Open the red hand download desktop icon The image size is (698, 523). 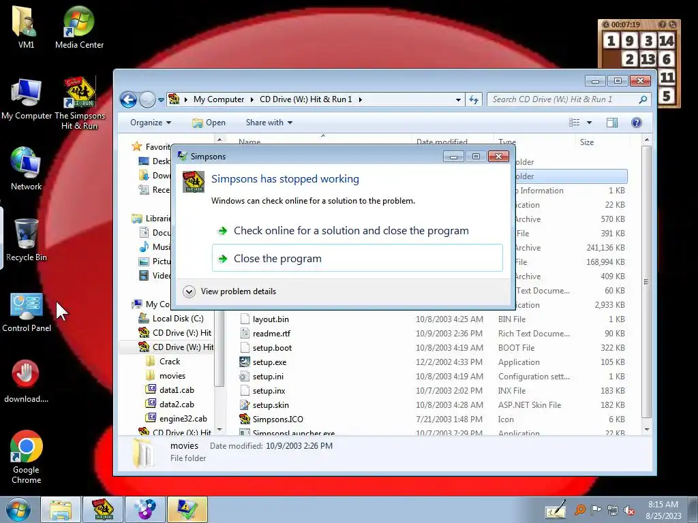point(26,381)
